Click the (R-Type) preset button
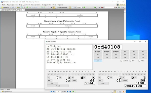Viewport: 151px width, 93px height. click(x=116, y=52)
